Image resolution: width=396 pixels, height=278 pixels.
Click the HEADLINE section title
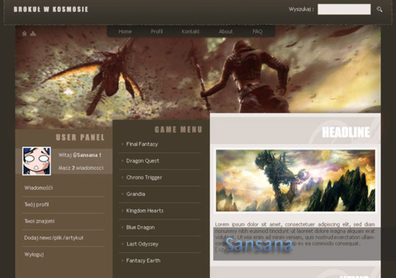click(346, 132)
